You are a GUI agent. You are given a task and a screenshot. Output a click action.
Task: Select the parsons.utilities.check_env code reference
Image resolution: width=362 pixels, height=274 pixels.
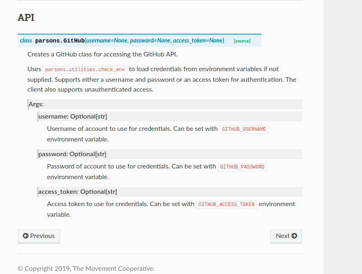[x=85, y=69]
